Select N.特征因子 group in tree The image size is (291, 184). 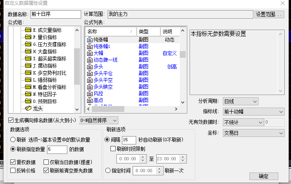point(45,94)
